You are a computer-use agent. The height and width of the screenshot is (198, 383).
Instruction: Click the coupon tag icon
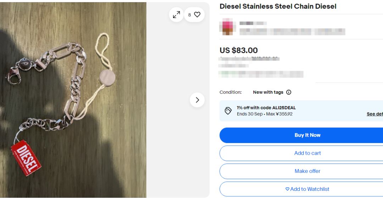(x=228, y=111)
